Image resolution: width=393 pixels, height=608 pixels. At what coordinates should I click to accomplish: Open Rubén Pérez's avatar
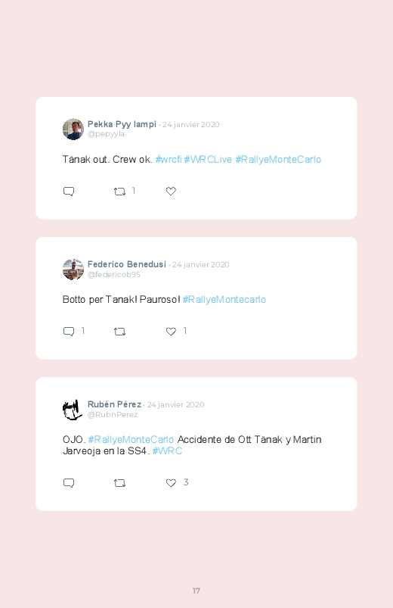73,410
